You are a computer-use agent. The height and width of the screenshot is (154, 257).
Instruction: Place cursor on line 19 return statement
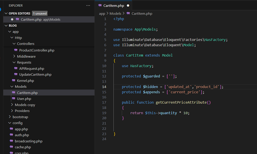click(160, 113)
